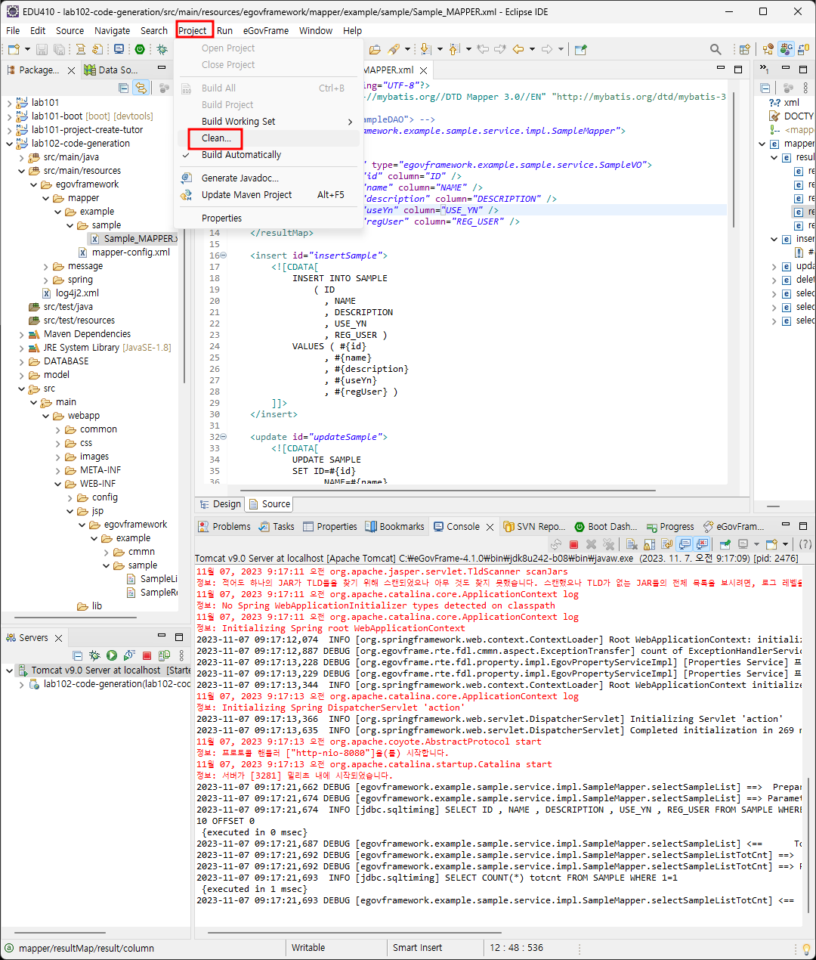Close the Console view tab
Viewport: 816px width, 960px height.
point(490,527)
